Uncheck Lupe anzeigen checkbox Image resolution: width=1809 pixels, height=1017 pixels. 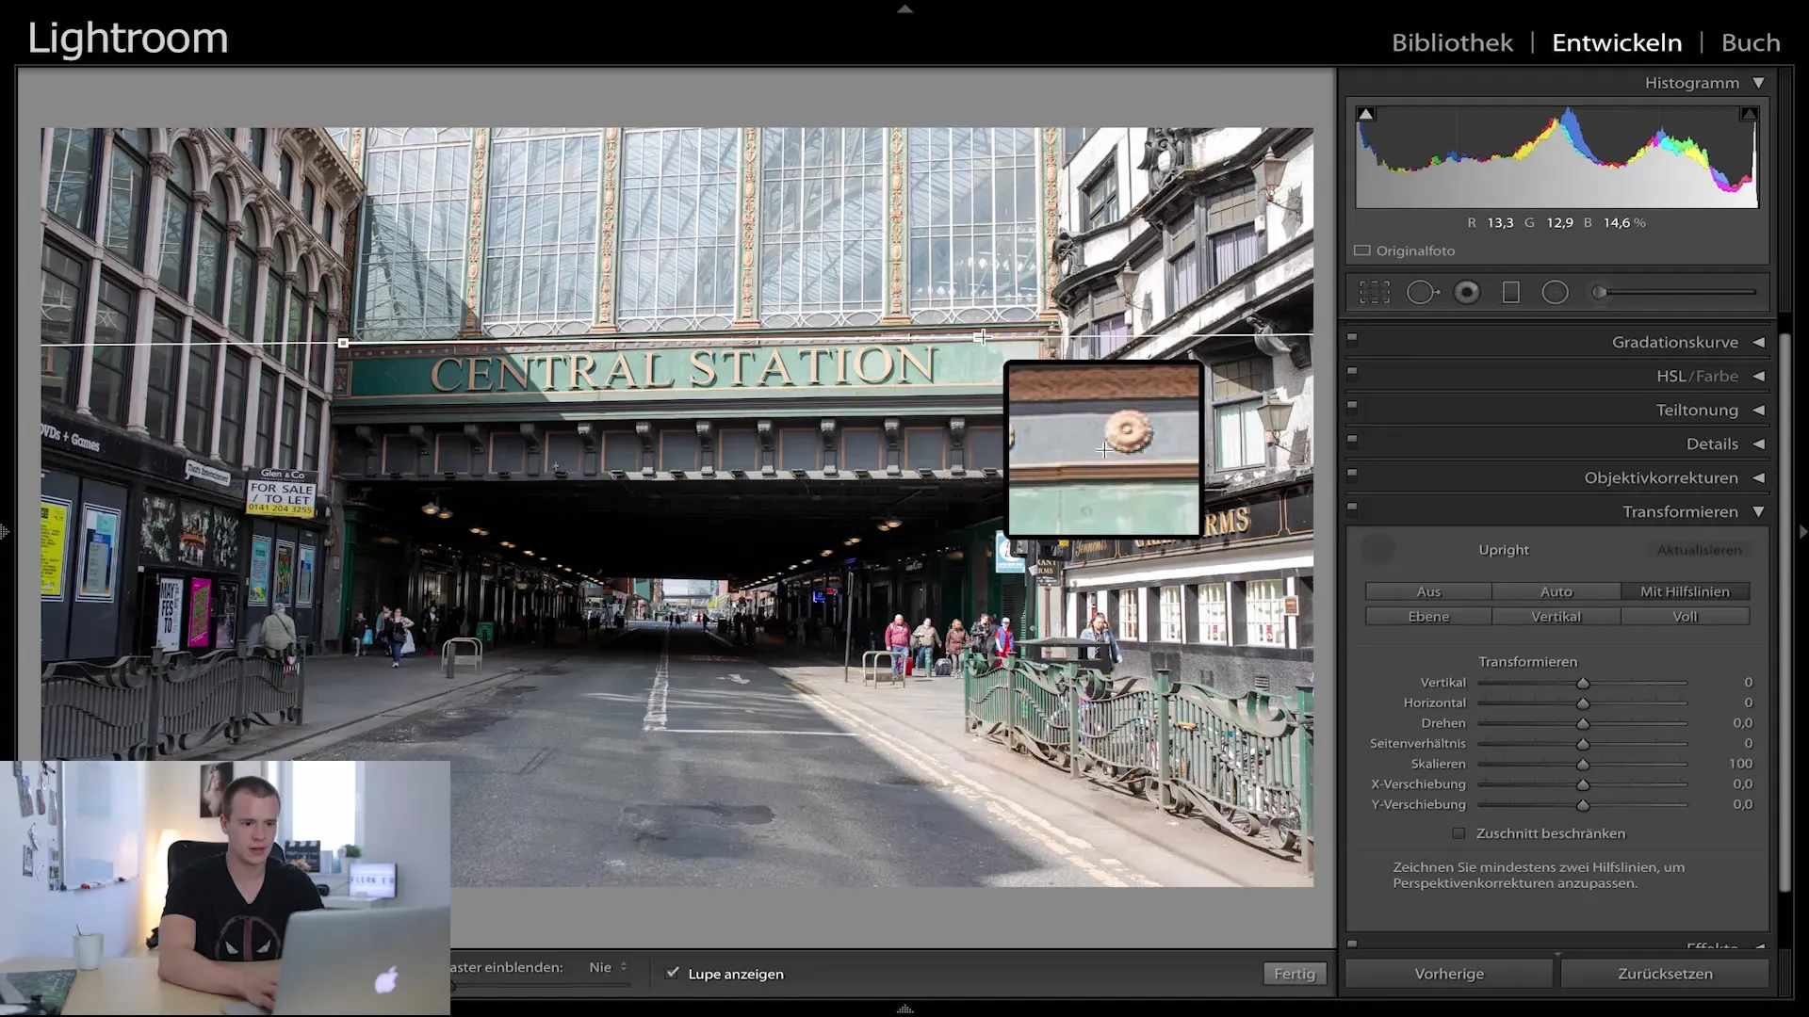click(x=672, y=973)
